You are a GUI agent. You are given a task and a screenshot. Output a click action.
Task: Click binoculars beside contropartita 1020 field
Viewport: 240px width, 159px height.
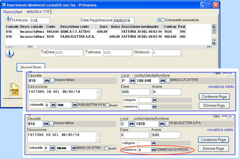75,105
